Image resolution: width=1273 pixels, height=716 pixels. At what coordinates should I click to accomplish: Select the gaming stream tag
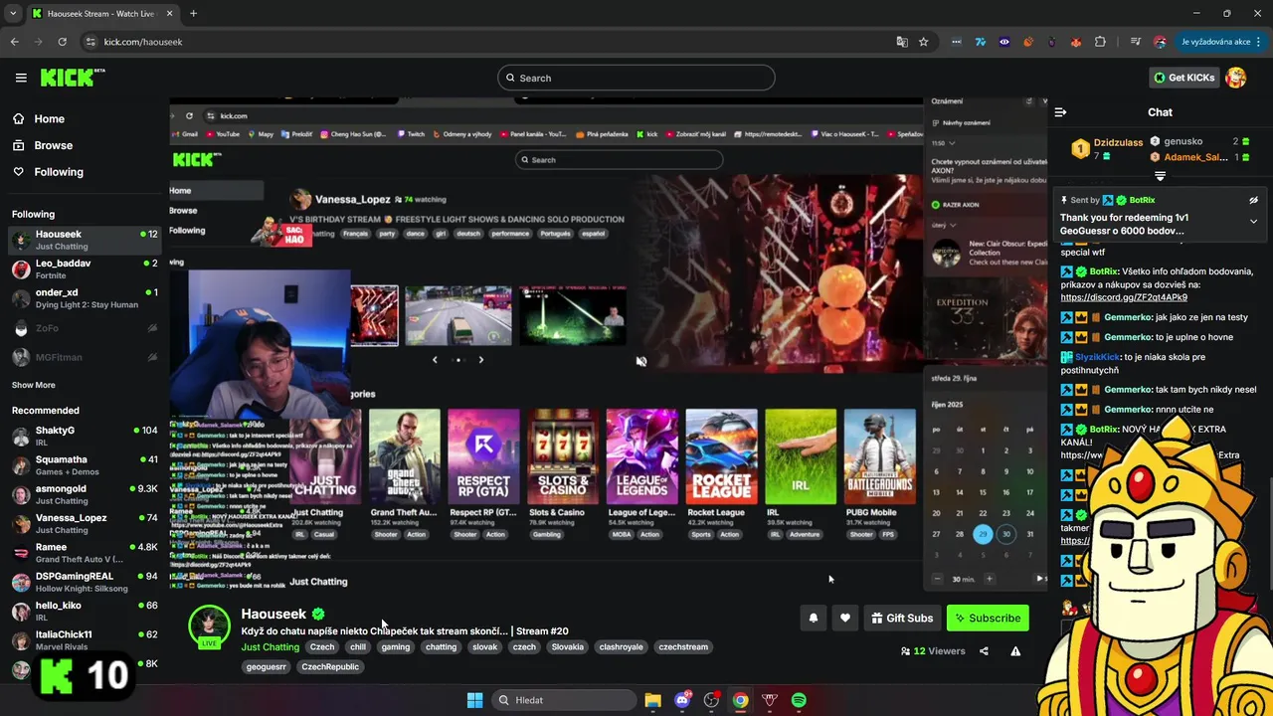[x=395, y=646]
